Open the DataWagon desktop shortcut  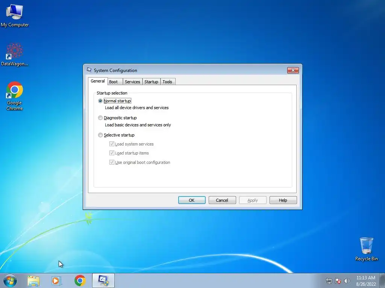click(x=15, y=54)
